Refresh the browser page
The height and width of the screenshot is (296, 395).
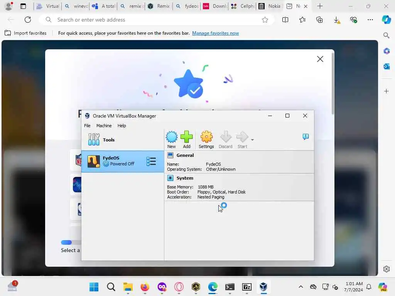(28, 20)
